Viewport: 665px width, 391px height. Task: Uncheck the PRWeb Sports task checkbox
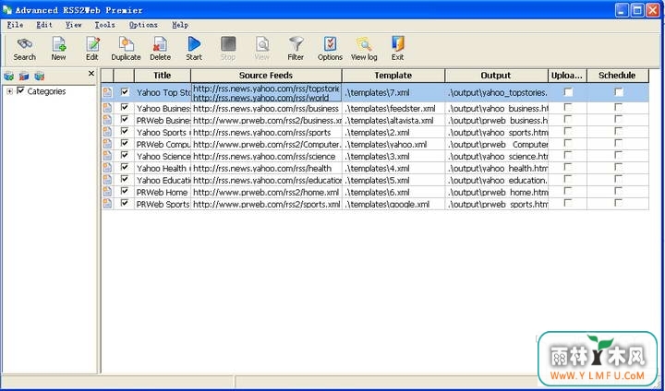[x=125, y=203]
